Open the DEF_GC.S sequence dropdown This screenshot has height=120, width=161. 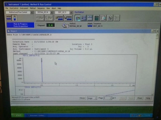click(71, 12)
